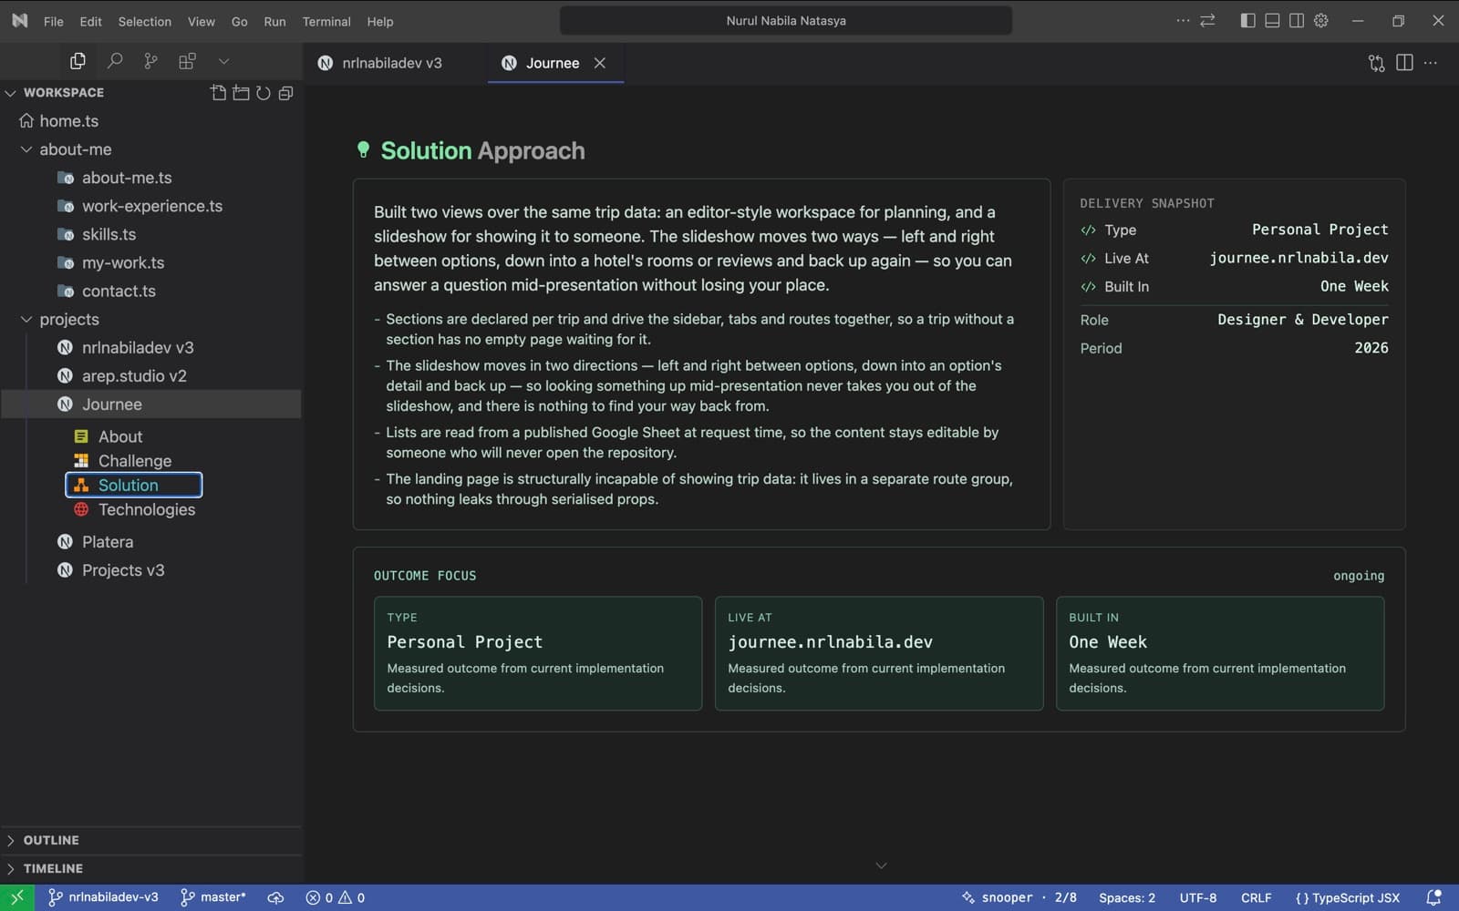Screen dimensions: 1459x911
Task: Open the Challenge section of Journee
Action: point(134,461)
